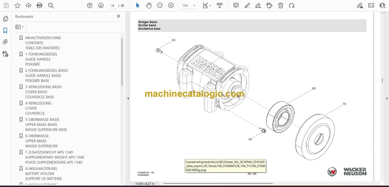The width and height of the screenshot is (389, 187).
Task: Bookmark this file with the star icon
Action: point(17,5)
